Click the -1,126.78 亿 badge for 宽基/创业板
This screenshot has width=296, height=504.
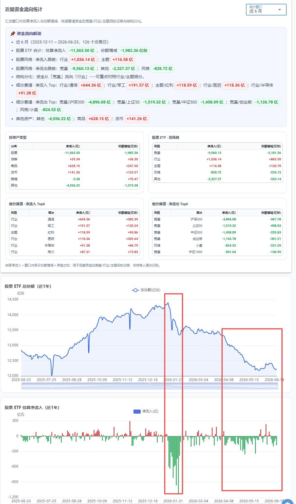266,102
